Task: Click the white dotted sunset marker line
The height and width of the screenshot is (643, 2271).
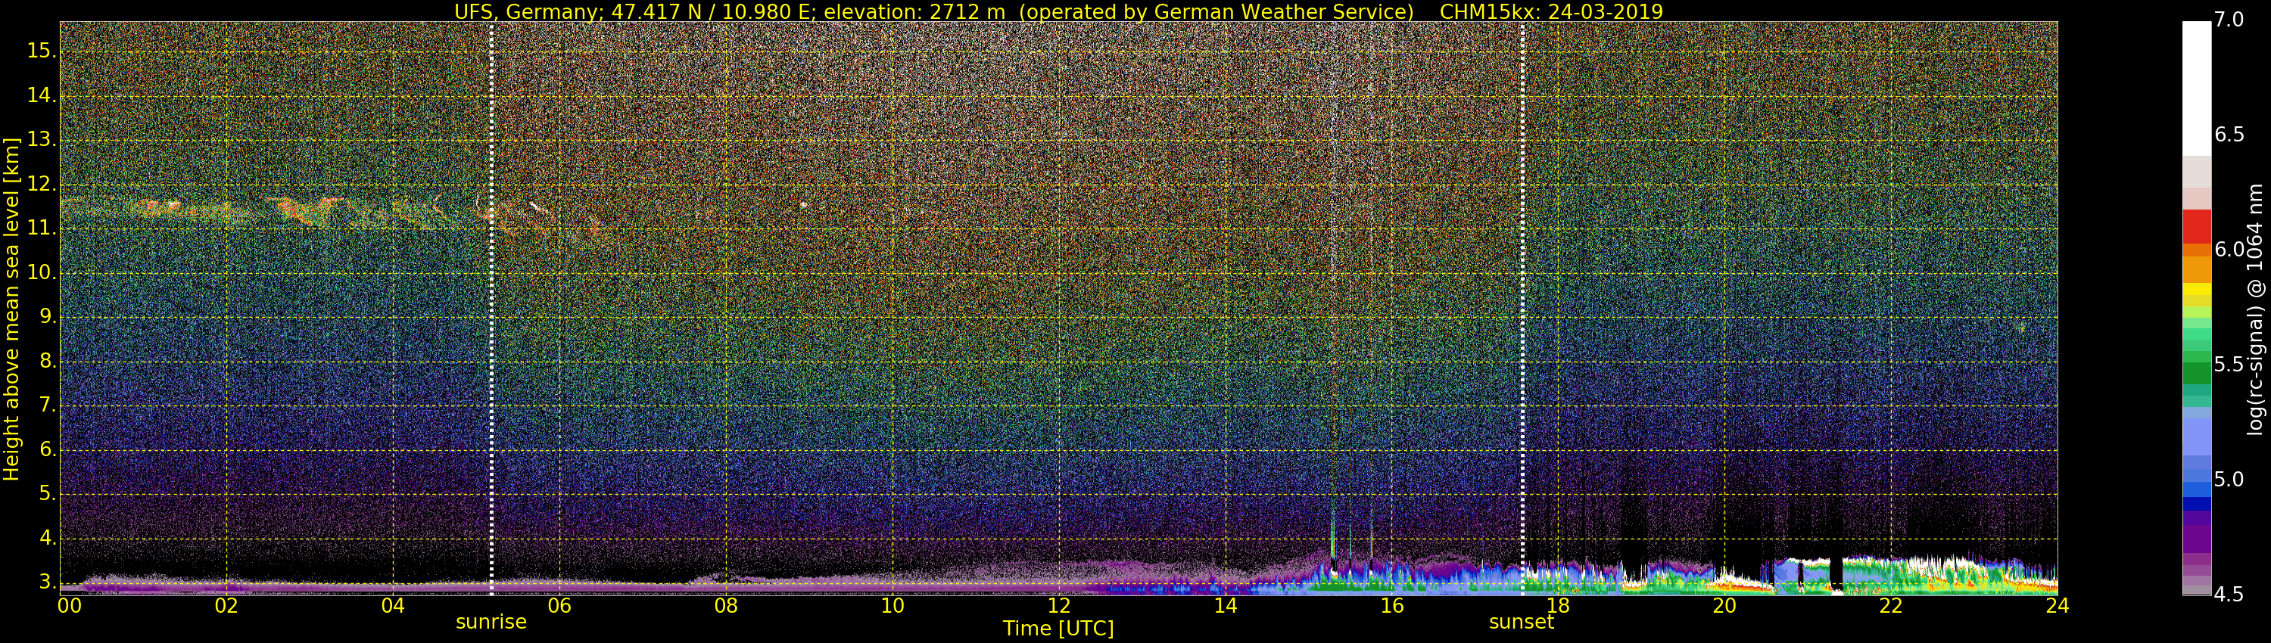Action: [x=1522, y=309]
